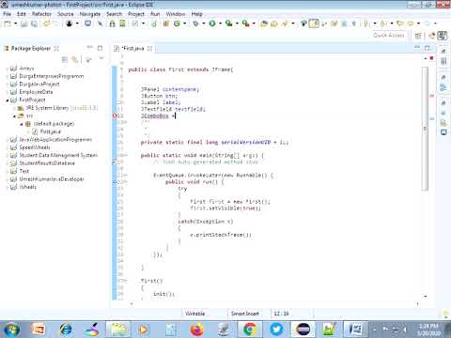Select the EmployeeData project
This screenshot has height=338, width=451.
click(x=36, y=92)
